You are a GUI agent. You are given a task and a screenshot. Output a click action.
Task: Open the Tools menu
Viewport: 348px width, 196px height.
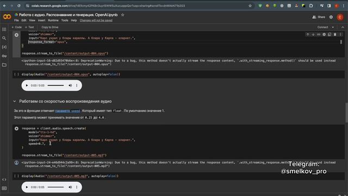[x=65, y=20]
